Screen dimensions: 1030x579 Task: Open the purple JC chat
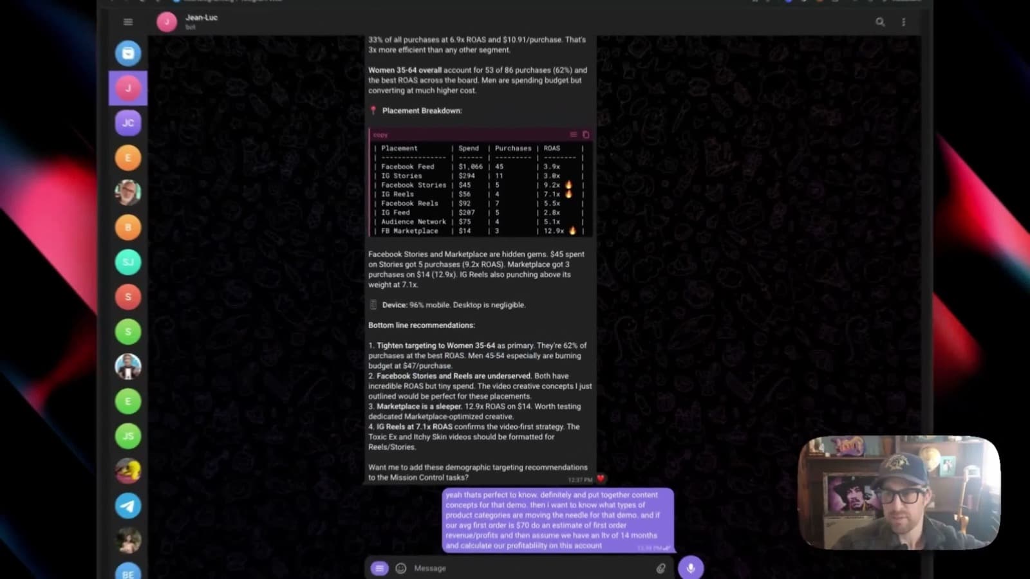pyautogui.click(x=128, y=123)
